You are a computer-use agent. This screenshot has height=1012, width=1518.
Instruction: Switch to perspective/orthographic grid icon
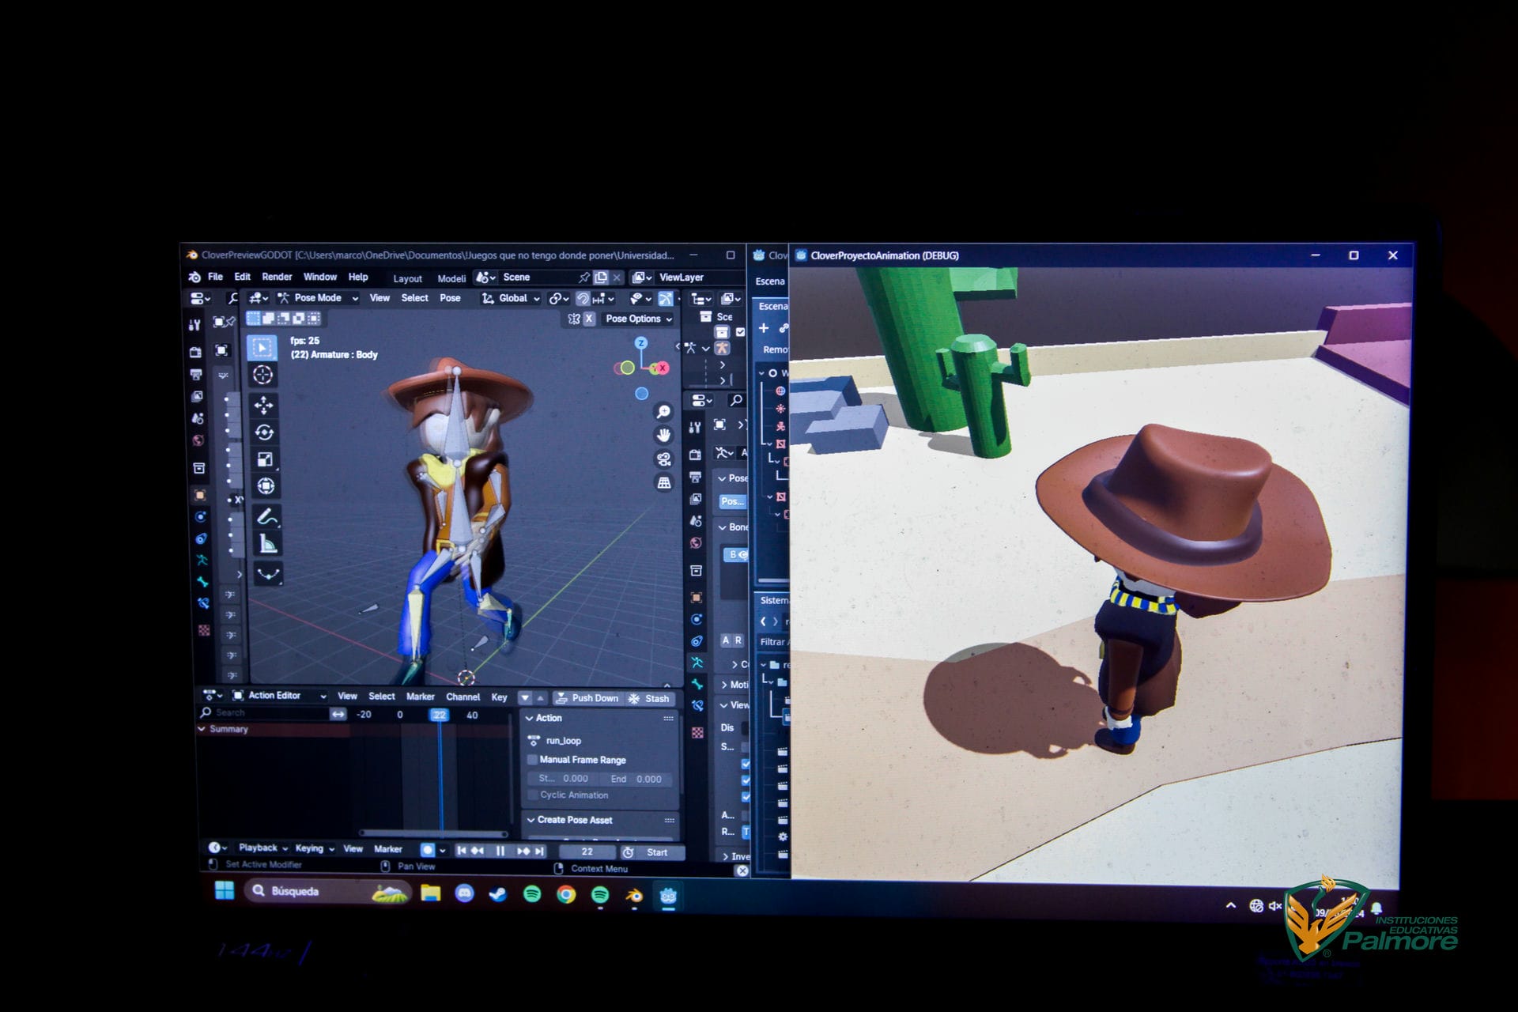pyautogui.click(x=664, y=483)
